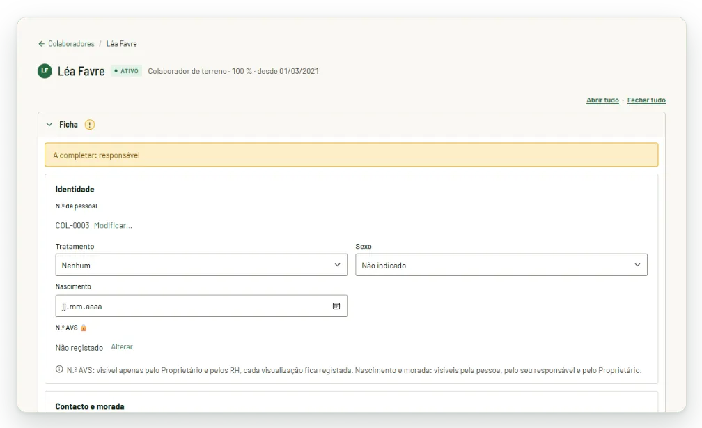Click the LF avatar badge
The image size is (702, 428).
45,71
